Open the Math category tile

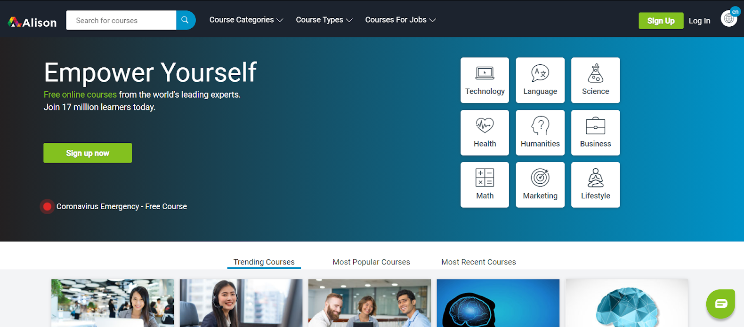pos(485,185)
